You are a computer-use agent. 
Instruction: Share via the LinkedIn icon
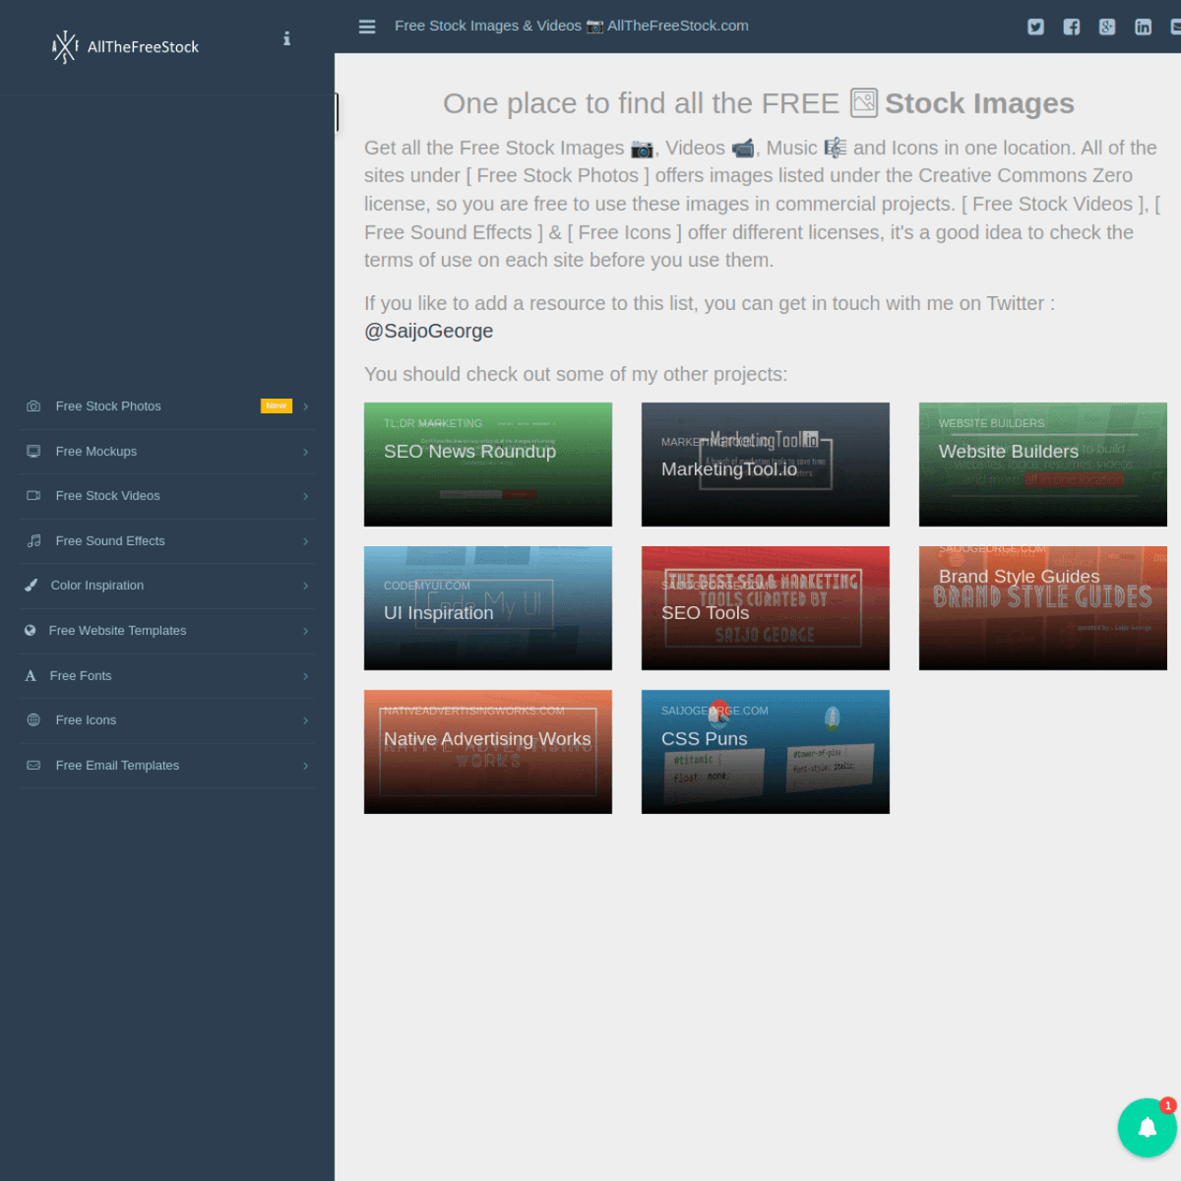click(x=1143, y=27)
